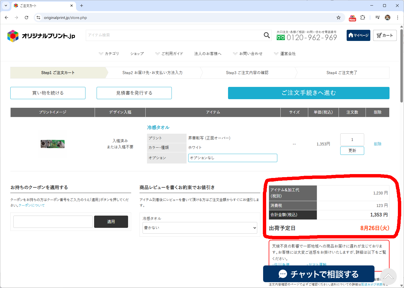The width and height of the screenshot is (404, 288).
Task: Bookmark this page with the star icon
Action: pyautogui.click(x=338, y=18)
